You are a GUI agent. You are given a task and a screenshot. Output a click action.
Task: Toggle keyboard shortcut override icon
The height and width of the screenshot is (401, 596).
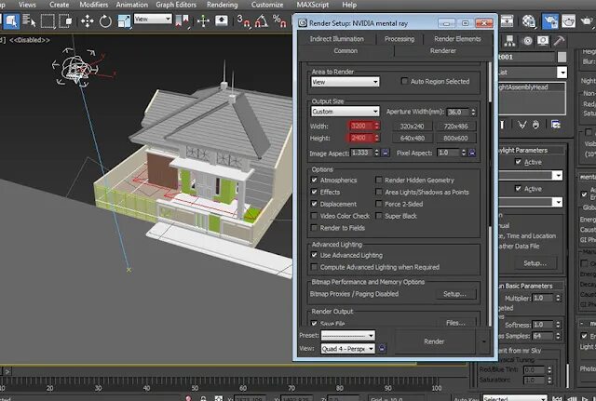pos(222,20)
